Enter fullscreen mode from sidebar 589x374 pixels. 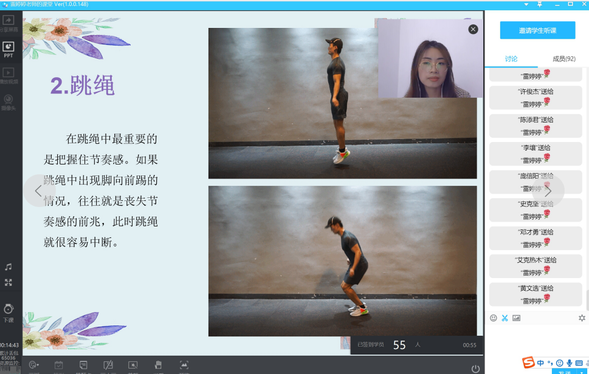click(x=8, y=281)
